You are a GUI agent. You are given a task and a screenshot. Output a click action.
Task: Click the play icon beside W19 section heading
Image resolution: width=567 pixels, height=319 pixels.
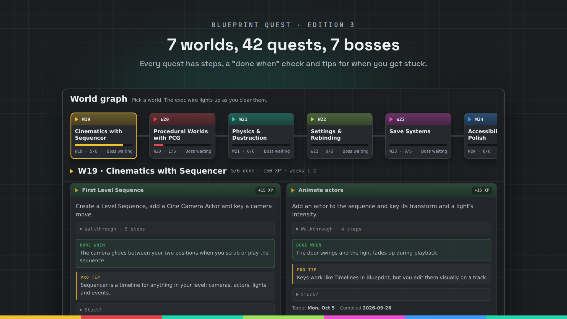click(x=71, y=171)
